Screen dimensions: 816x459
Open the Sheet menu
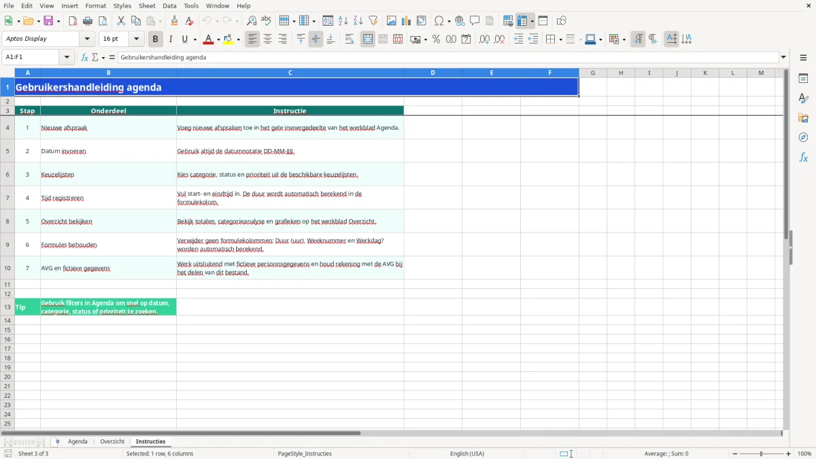(147, 5)
